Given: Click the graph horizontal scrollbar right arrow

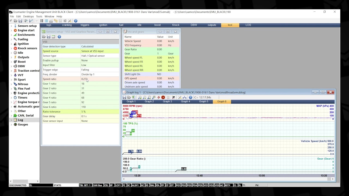Looking at the screenshot, I should (333, 179).
